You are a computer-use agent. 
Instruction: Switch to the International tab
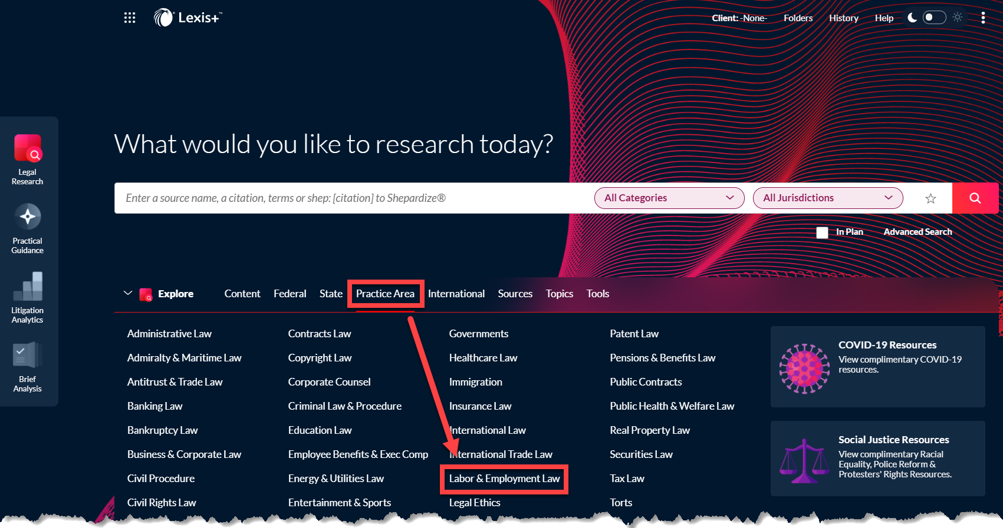coord(456,294)
